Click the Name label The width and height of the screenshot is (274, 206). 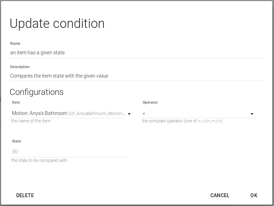[15, 44]
